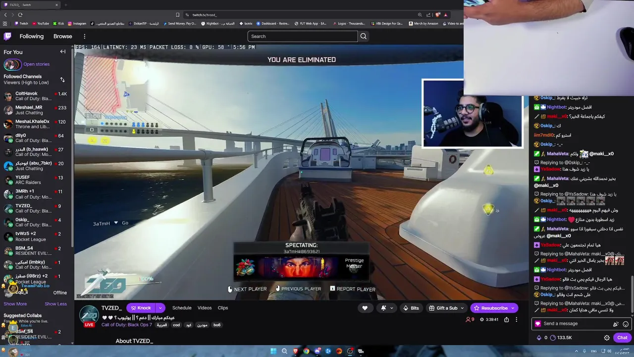The height and width of the screenshot is (357, 634).
Task: Open the Following page
Action: 32,36
